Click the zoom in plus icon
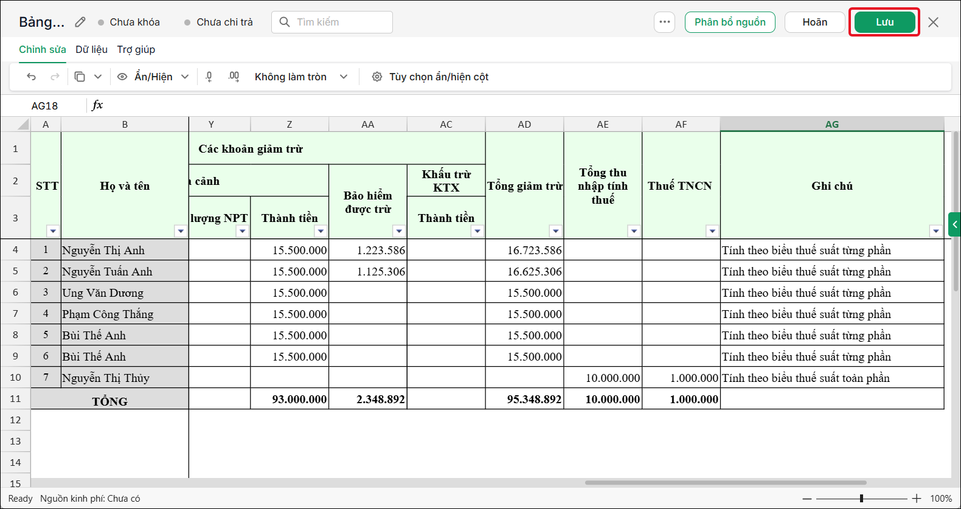 click(x=917, y=499)
